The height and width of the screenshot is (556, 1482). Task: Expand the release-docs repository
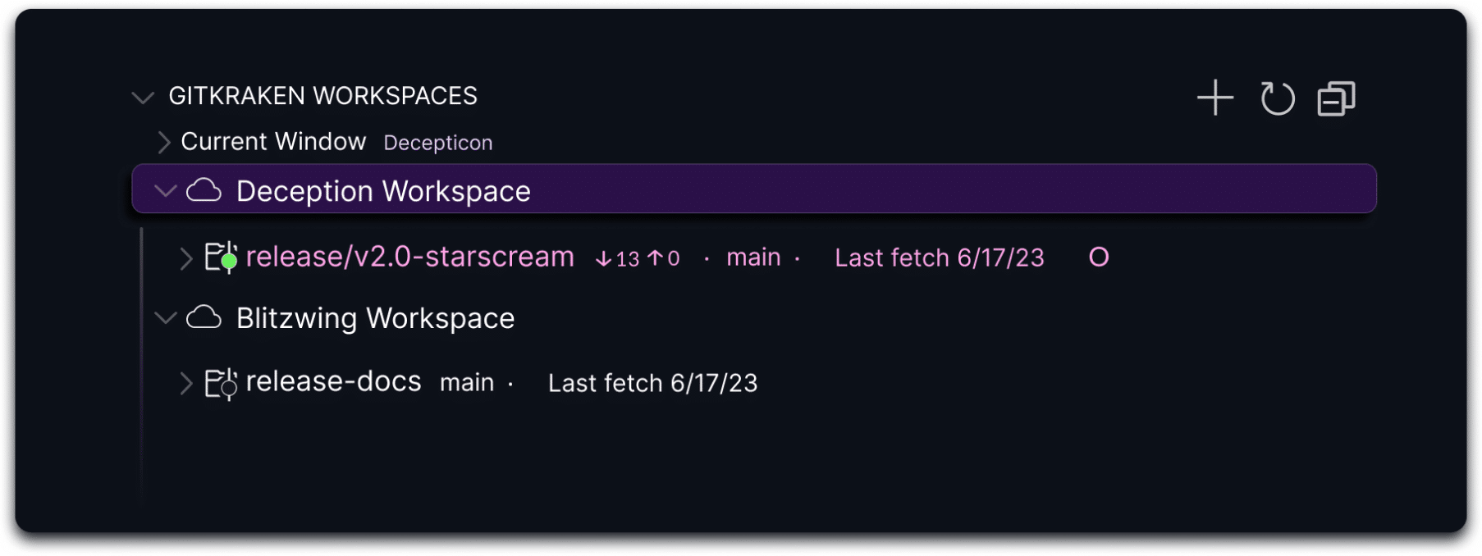tap(185, 383)
